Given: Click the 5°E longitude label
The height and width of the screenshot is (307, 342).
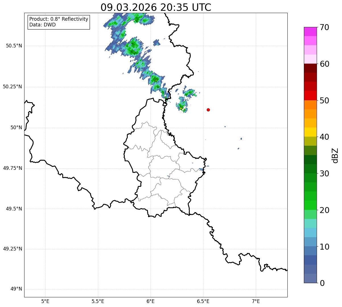Looking at the screenshot, I should [45, 301].
